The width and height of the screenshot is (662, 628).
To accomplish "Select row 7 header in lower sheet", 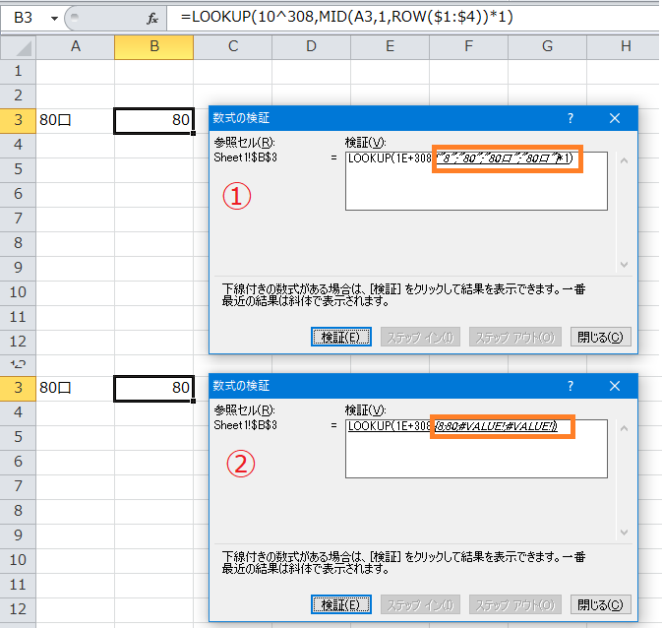I will pyautogui.click(x=18, y=486).
